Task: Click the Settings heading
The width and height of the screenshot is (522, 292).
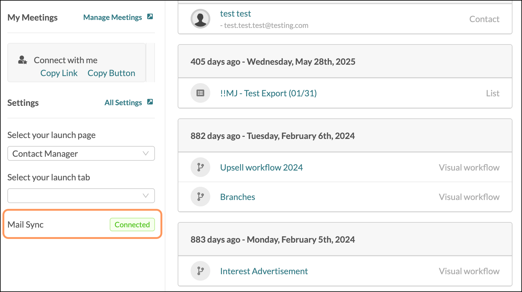Action: tap(23, 103)
